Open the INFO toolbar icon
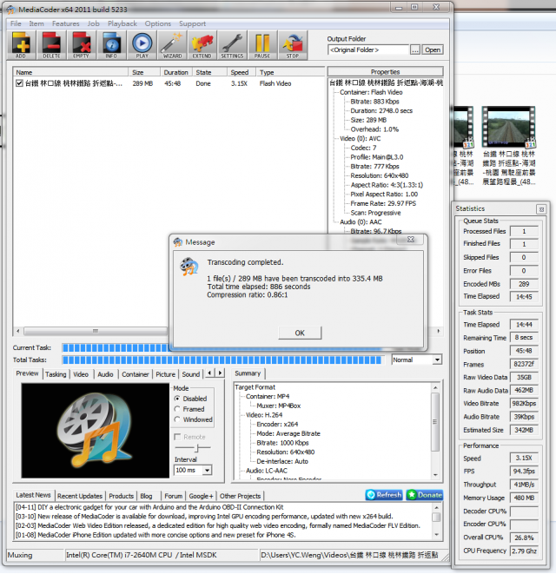 (111, 45)
